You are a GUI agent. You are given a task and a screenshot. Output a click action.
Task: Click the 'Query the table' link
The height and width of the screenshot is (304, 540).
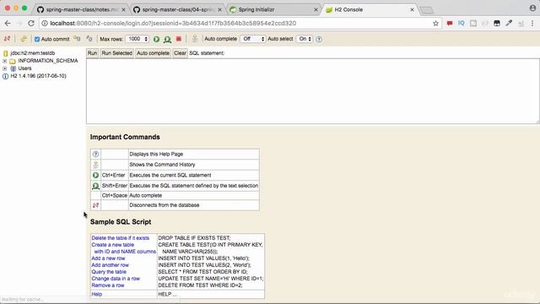(x=109, y=272)
